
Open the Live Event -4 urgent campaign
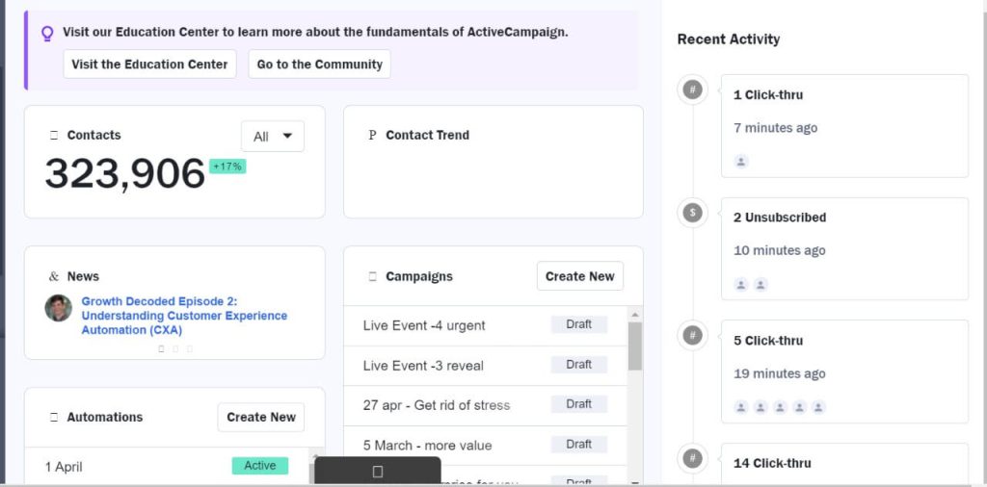click(424, 325)
